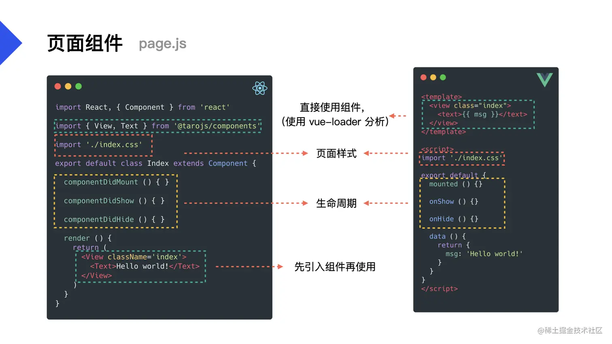The width and height of the screenshot is (612, 344).
Task: Click the <View className='index'> line
Action: pos(134,257)
